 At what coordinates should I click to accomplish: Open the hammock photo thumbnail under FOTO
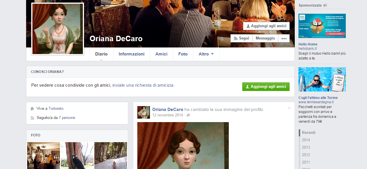[111, 156]
